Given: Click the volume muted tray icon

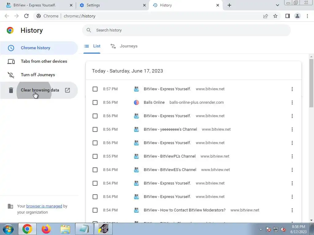Looking at the screenshot, I should [x=283, y=229].
